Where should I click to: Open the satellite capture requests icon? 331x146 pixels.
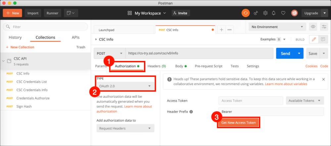click(256, 13)
